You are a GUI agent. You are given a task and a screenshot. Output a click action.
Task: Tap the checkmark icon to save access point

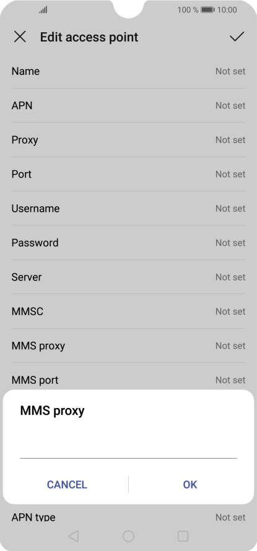pyautogui.click(x=237, y=37)
